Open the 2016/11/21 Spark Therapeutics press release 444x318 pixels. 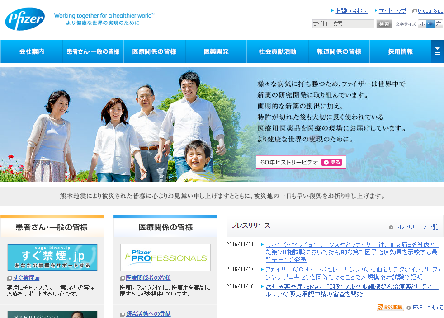(x=352, y=252)
